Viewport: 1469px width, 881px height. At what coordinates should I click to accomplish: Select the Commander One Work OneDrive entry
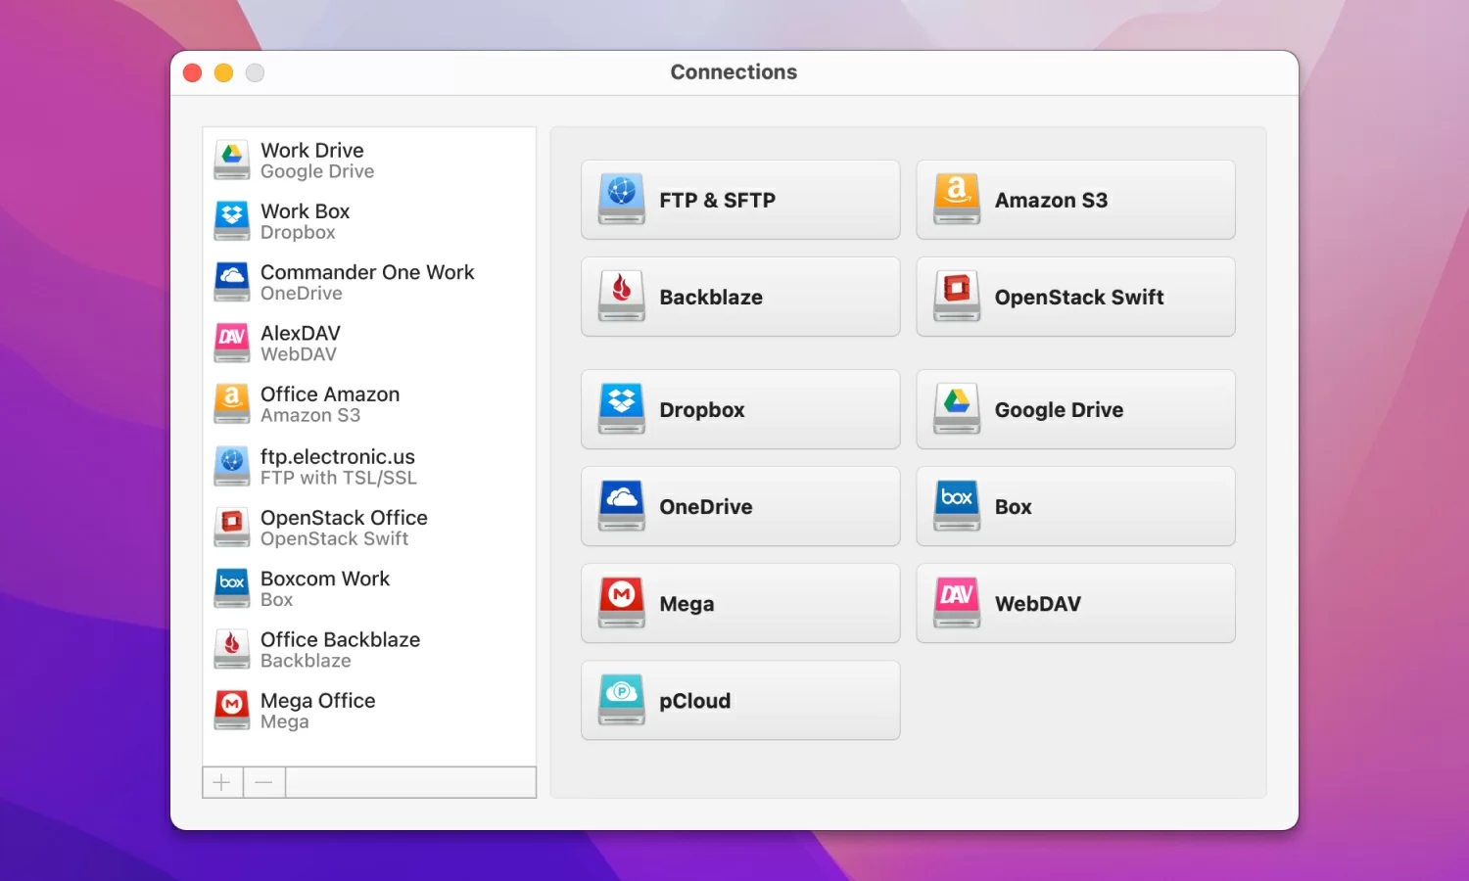point(343,282)
